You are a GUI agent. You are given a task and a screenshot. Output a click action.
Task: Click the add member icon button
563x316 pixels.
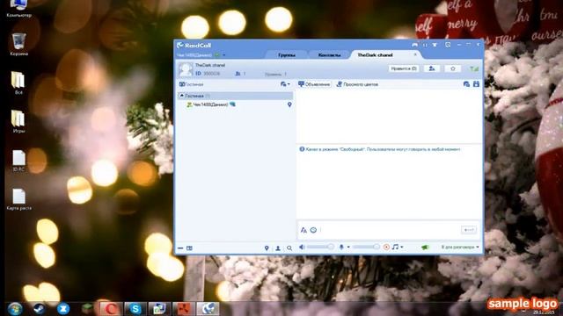[x=432, y=68]
